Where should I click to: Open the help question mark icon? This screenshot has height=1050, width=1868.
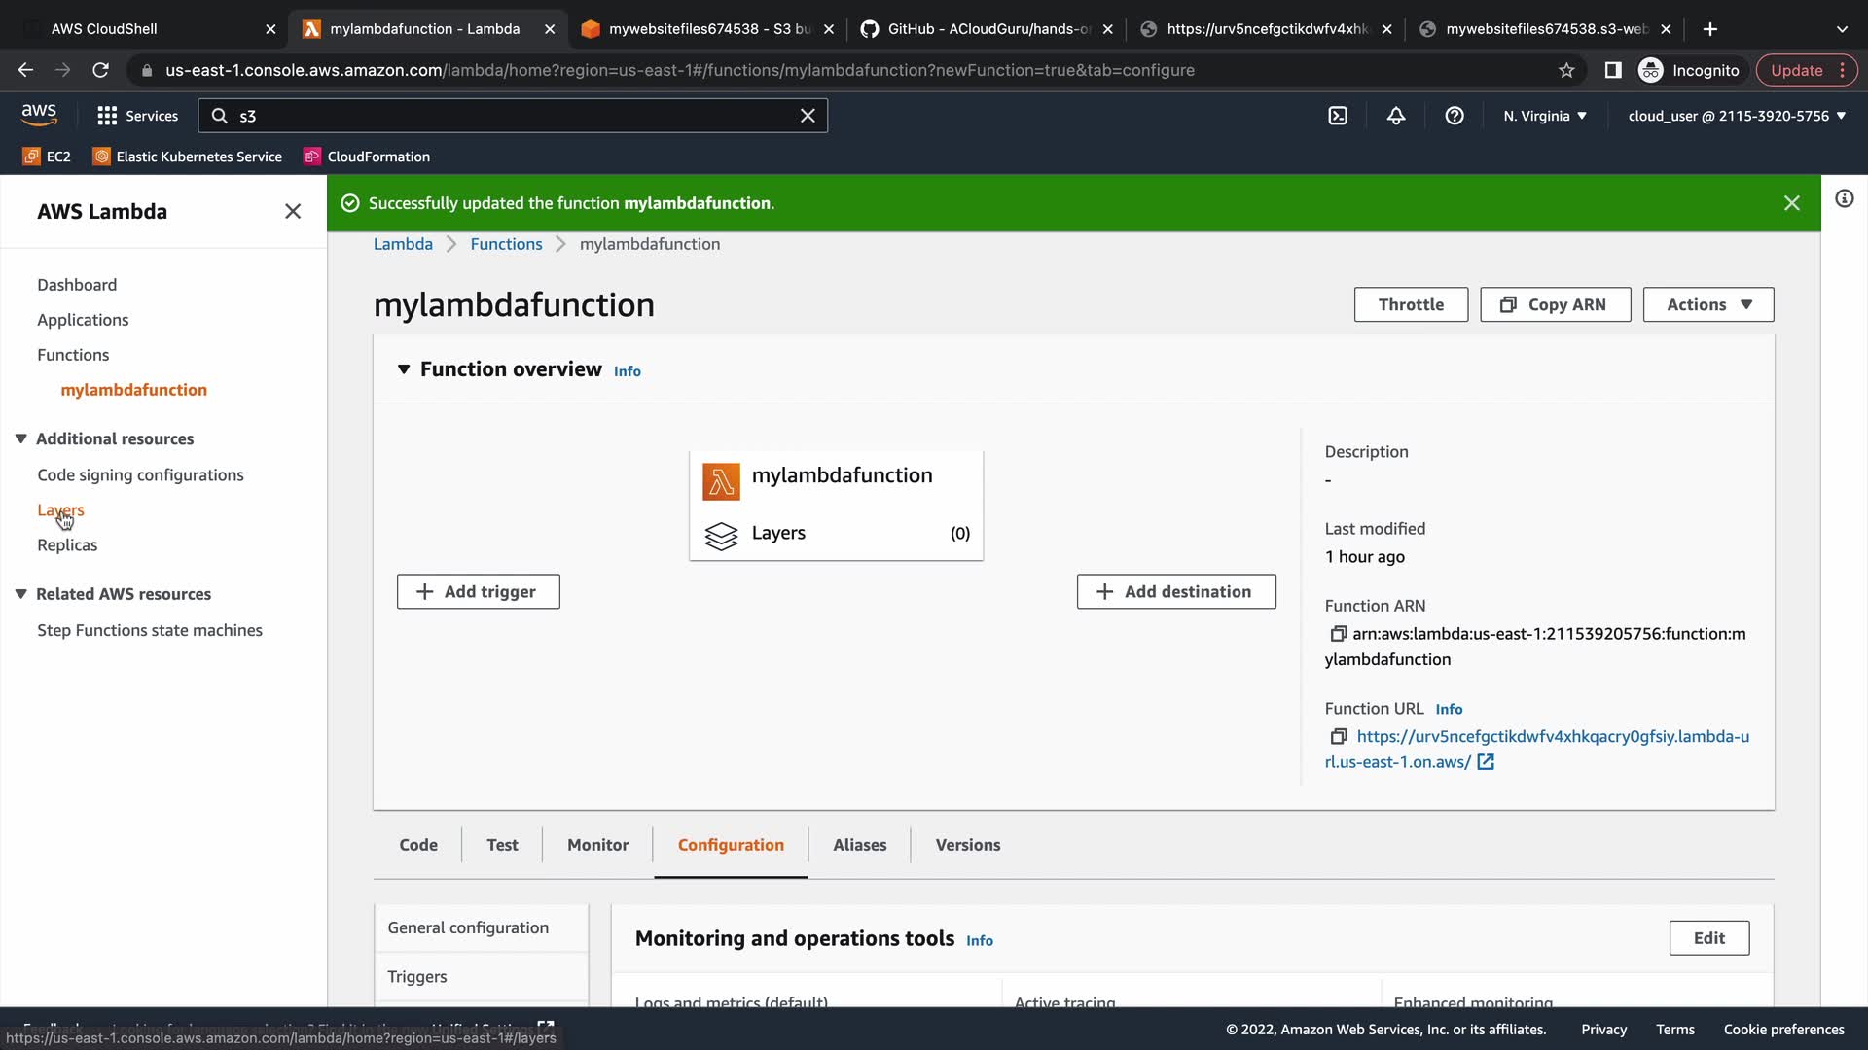(x=1455, y=116)
